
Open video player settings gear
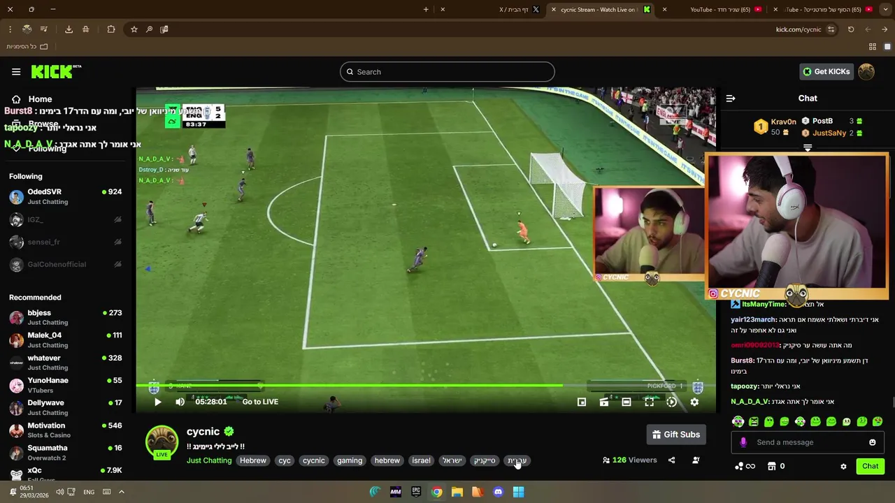[x=694, y=402]
